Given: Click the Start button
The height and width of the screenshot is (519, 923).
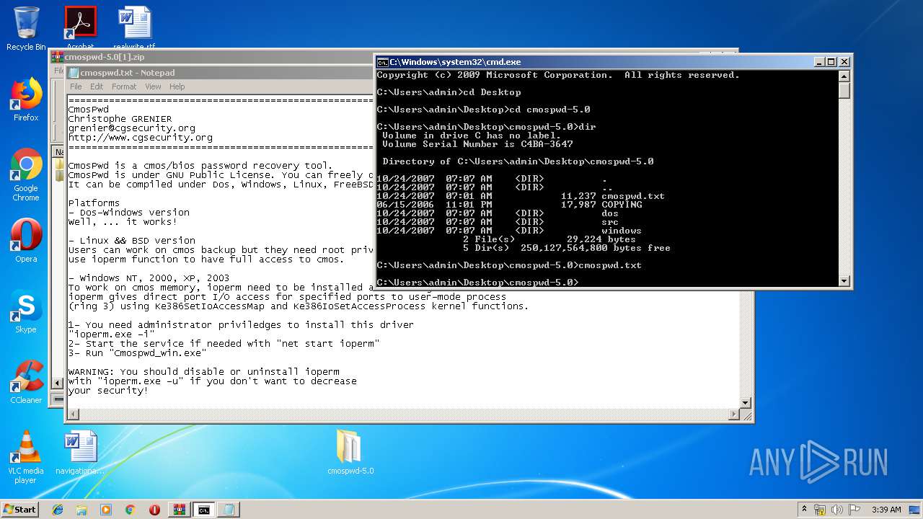Looking at the screenshot, I should pyautogui.click(x=20, y=509).
